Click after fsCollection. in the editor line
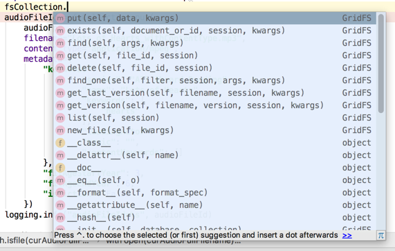This screenshot has height=251, width=395. pyautogui.click(x=68, y=7)
